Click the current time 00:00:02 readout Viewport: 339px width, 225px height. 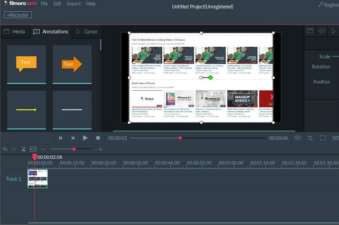(117, 138)
